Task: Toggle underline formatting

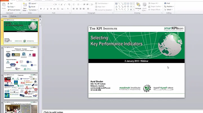Action: pyautogui.click(x=48, y=9)
